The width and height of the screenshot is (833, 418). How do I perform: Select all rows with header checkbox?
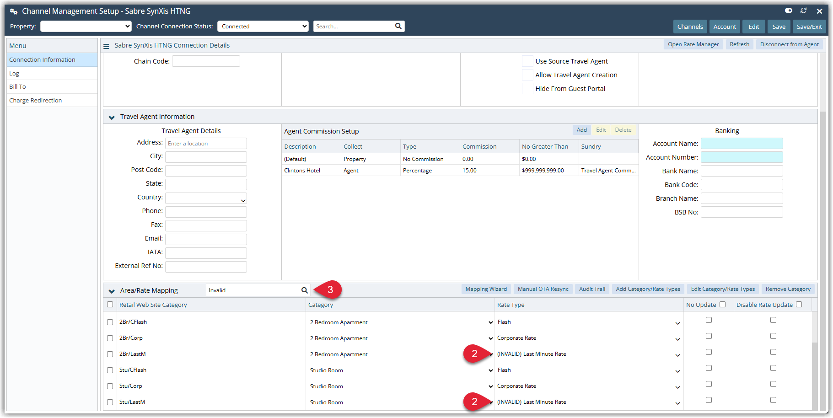(x=110, y=305)
